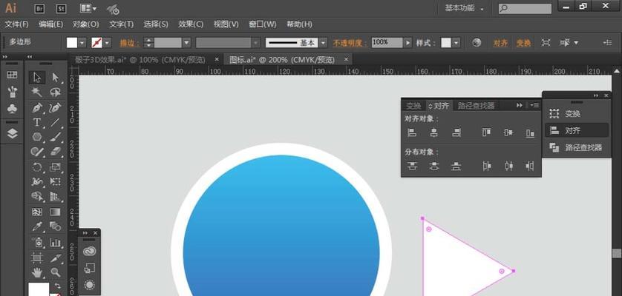Swap fill and stroke colors
The height and width of the screenshot is (296, 622).
coord(58,286)
